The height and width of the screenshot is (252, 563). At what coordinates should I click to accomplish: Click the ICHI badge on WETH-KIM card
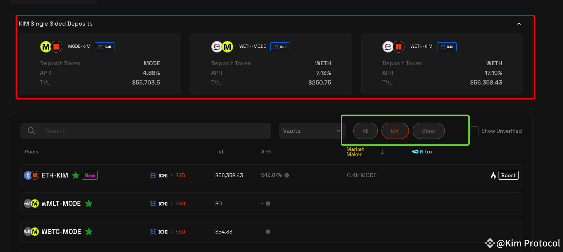(x=447, y=47)
